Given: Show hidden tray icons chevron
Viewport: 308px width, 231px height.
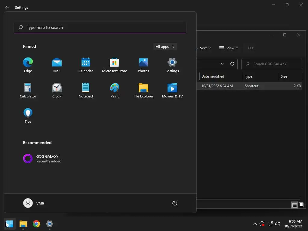Looking at the screenshot, I should pyautogui.click(x=254, y=224).
